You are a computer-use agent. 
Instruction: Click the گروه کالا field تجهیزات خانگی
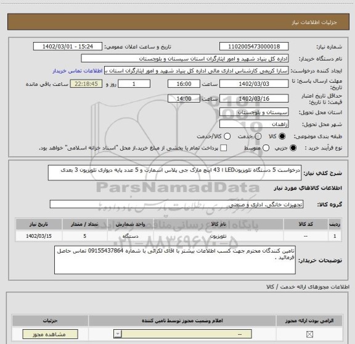pyautogui.click(x=176, y=204)
